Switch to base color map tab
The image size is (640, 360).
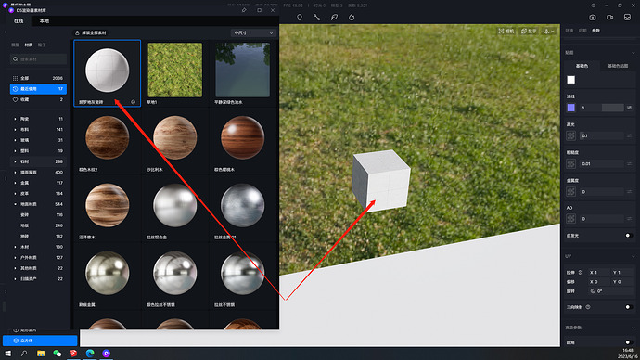point(618,66)
